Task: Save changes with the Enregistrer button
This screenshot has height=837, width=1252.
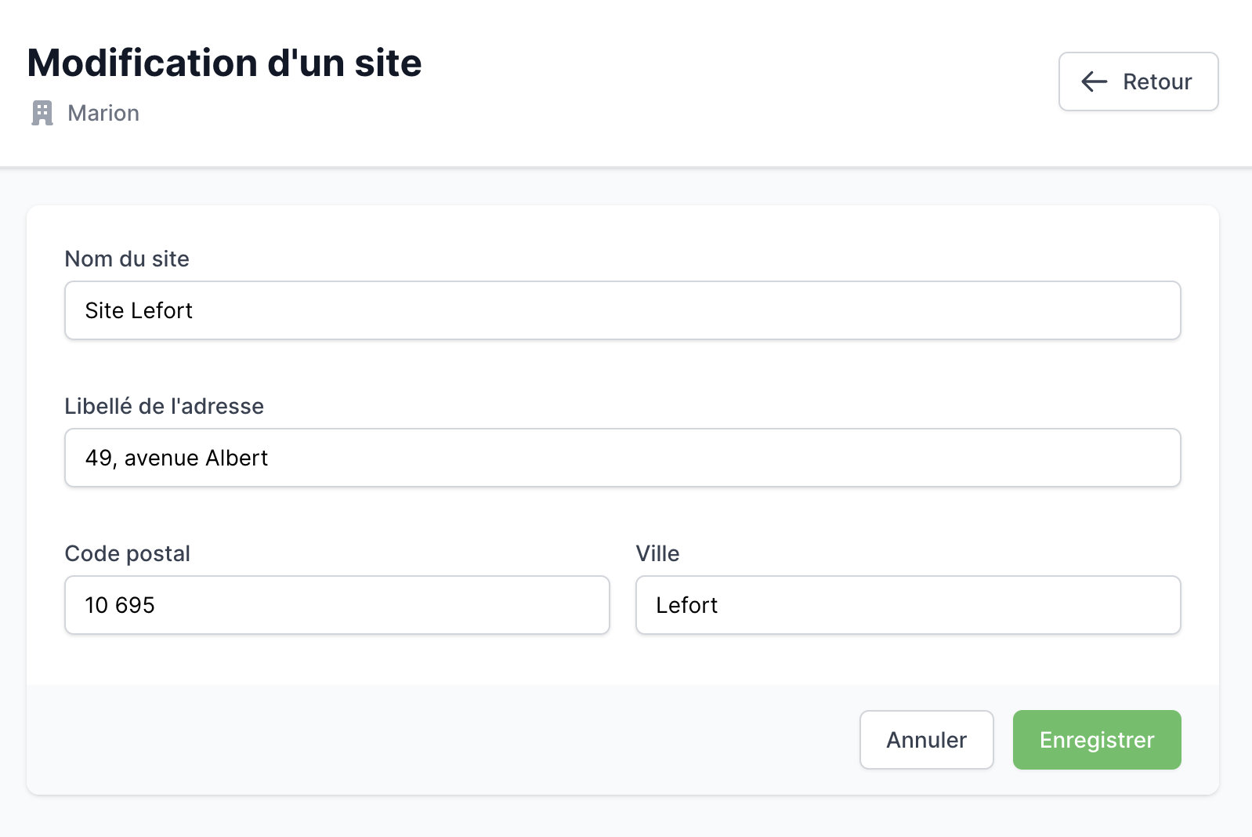Action: (1097, 740)
